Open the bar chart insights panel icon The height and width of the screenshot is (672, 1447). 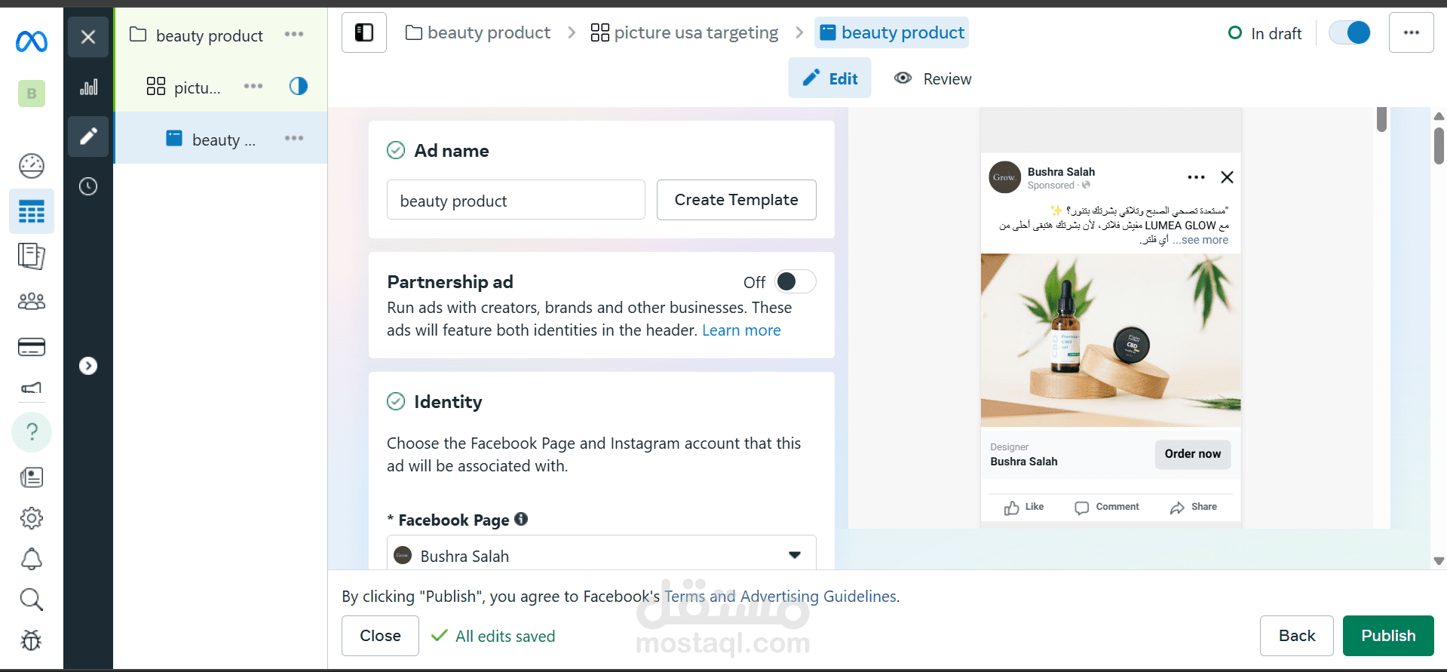click(x=88, y=87)
